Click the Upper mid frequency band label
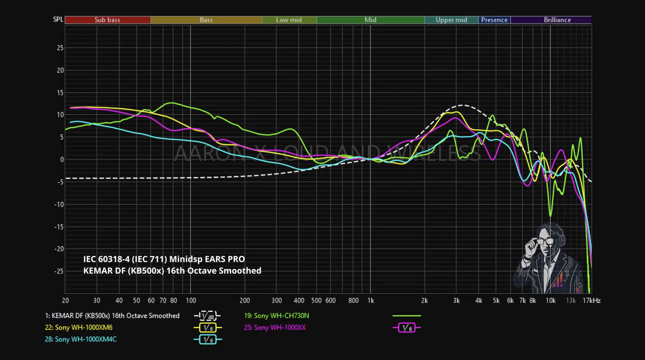Screen dimensions: 645x360 click(451, 20)
